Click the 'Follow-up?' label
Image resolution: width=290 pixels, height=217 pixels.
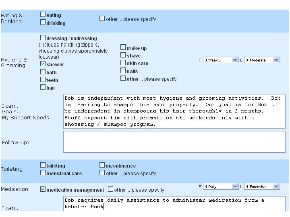(16, 142)
